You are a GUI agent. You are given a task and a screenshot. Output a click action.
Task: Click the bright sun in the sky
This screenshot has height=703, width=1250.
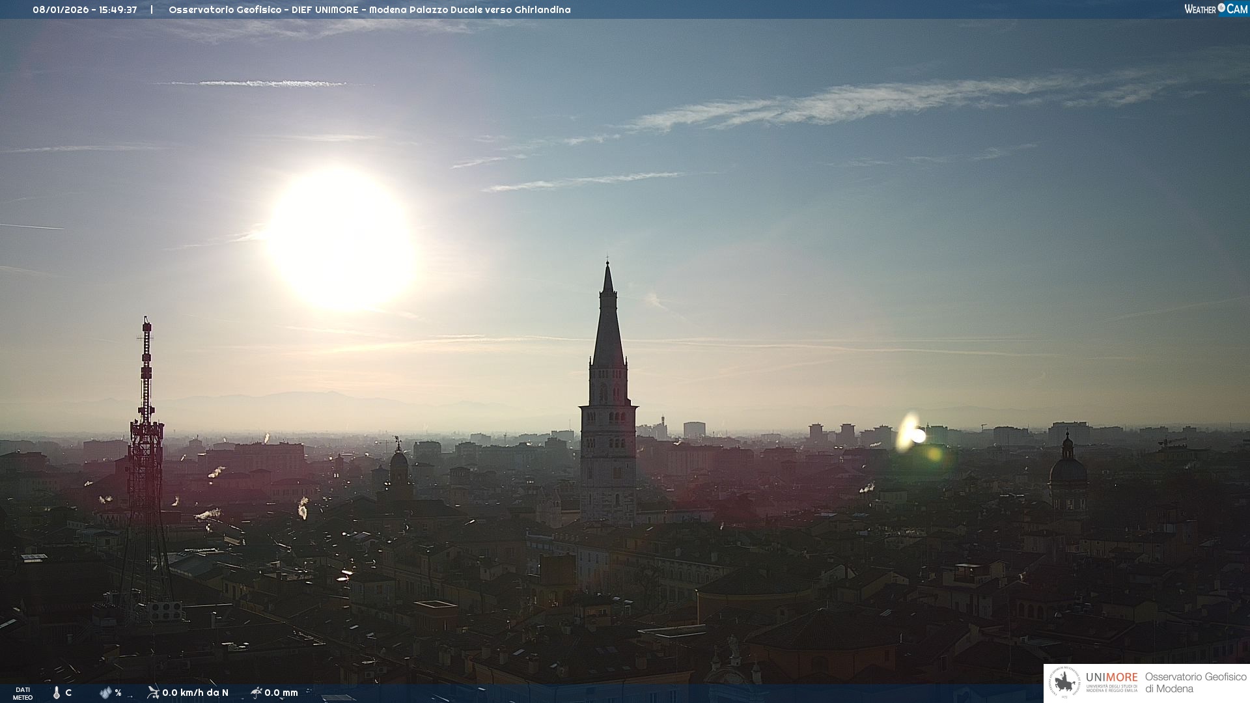click(342, 238)
